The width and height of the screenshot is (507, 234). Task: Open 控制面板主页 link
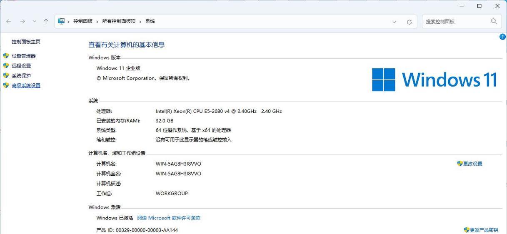(26, 42)
